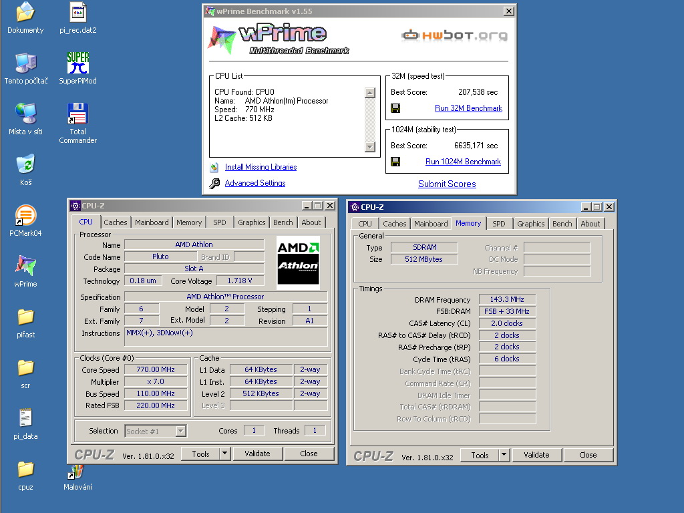Click save icon for the 32M benchmark score
This screenshot has height=513, width=684.
pos(395,108)
